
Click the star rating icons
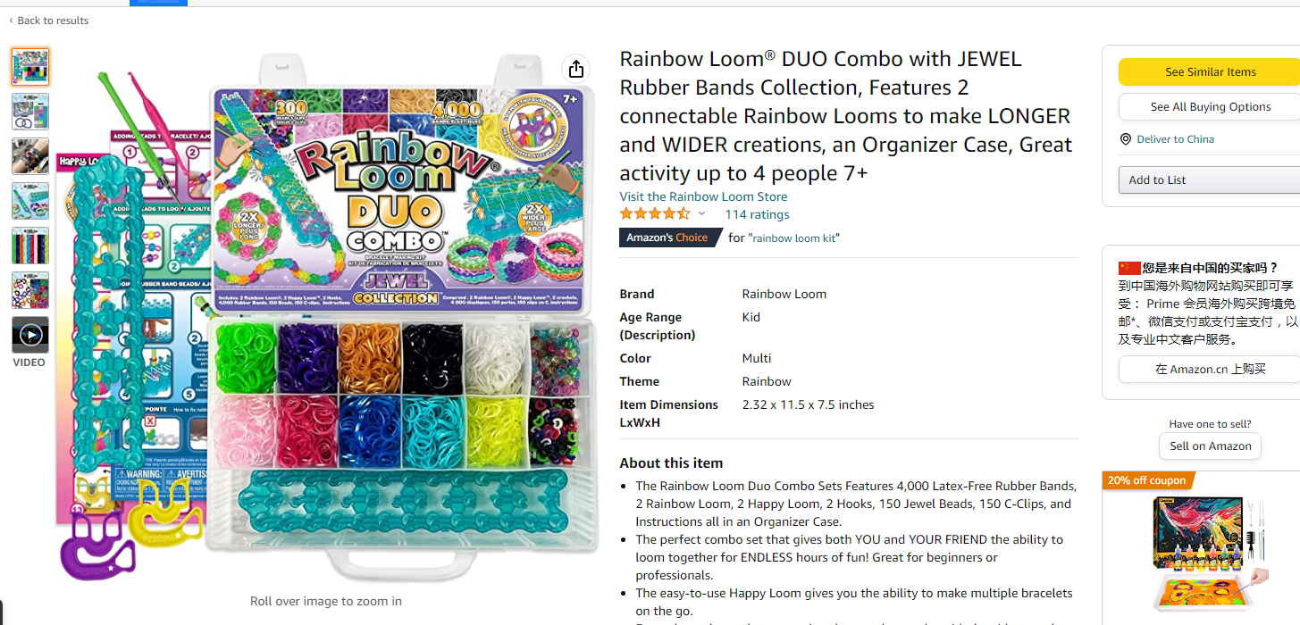point(654,214)
